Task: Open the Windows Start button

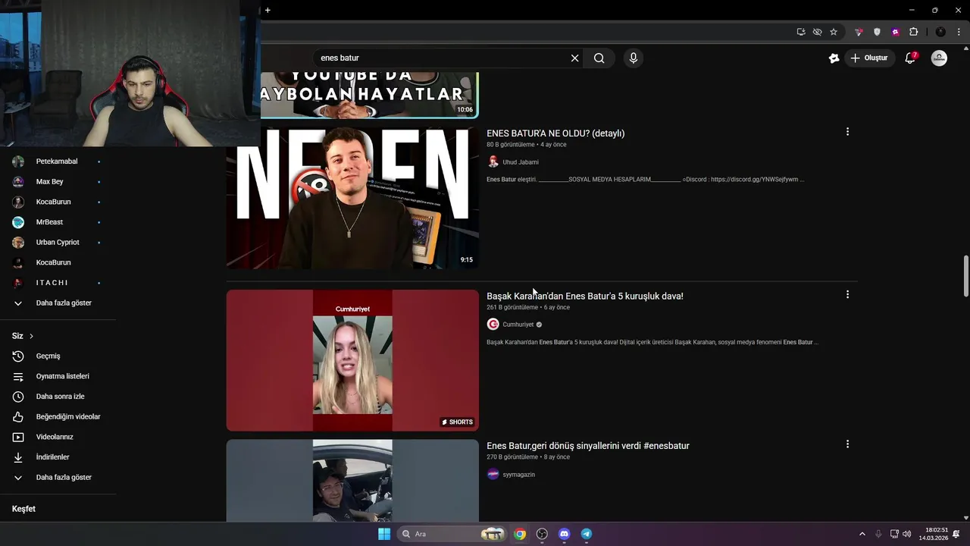Action: pyautogui.click(x=384, y=534)
